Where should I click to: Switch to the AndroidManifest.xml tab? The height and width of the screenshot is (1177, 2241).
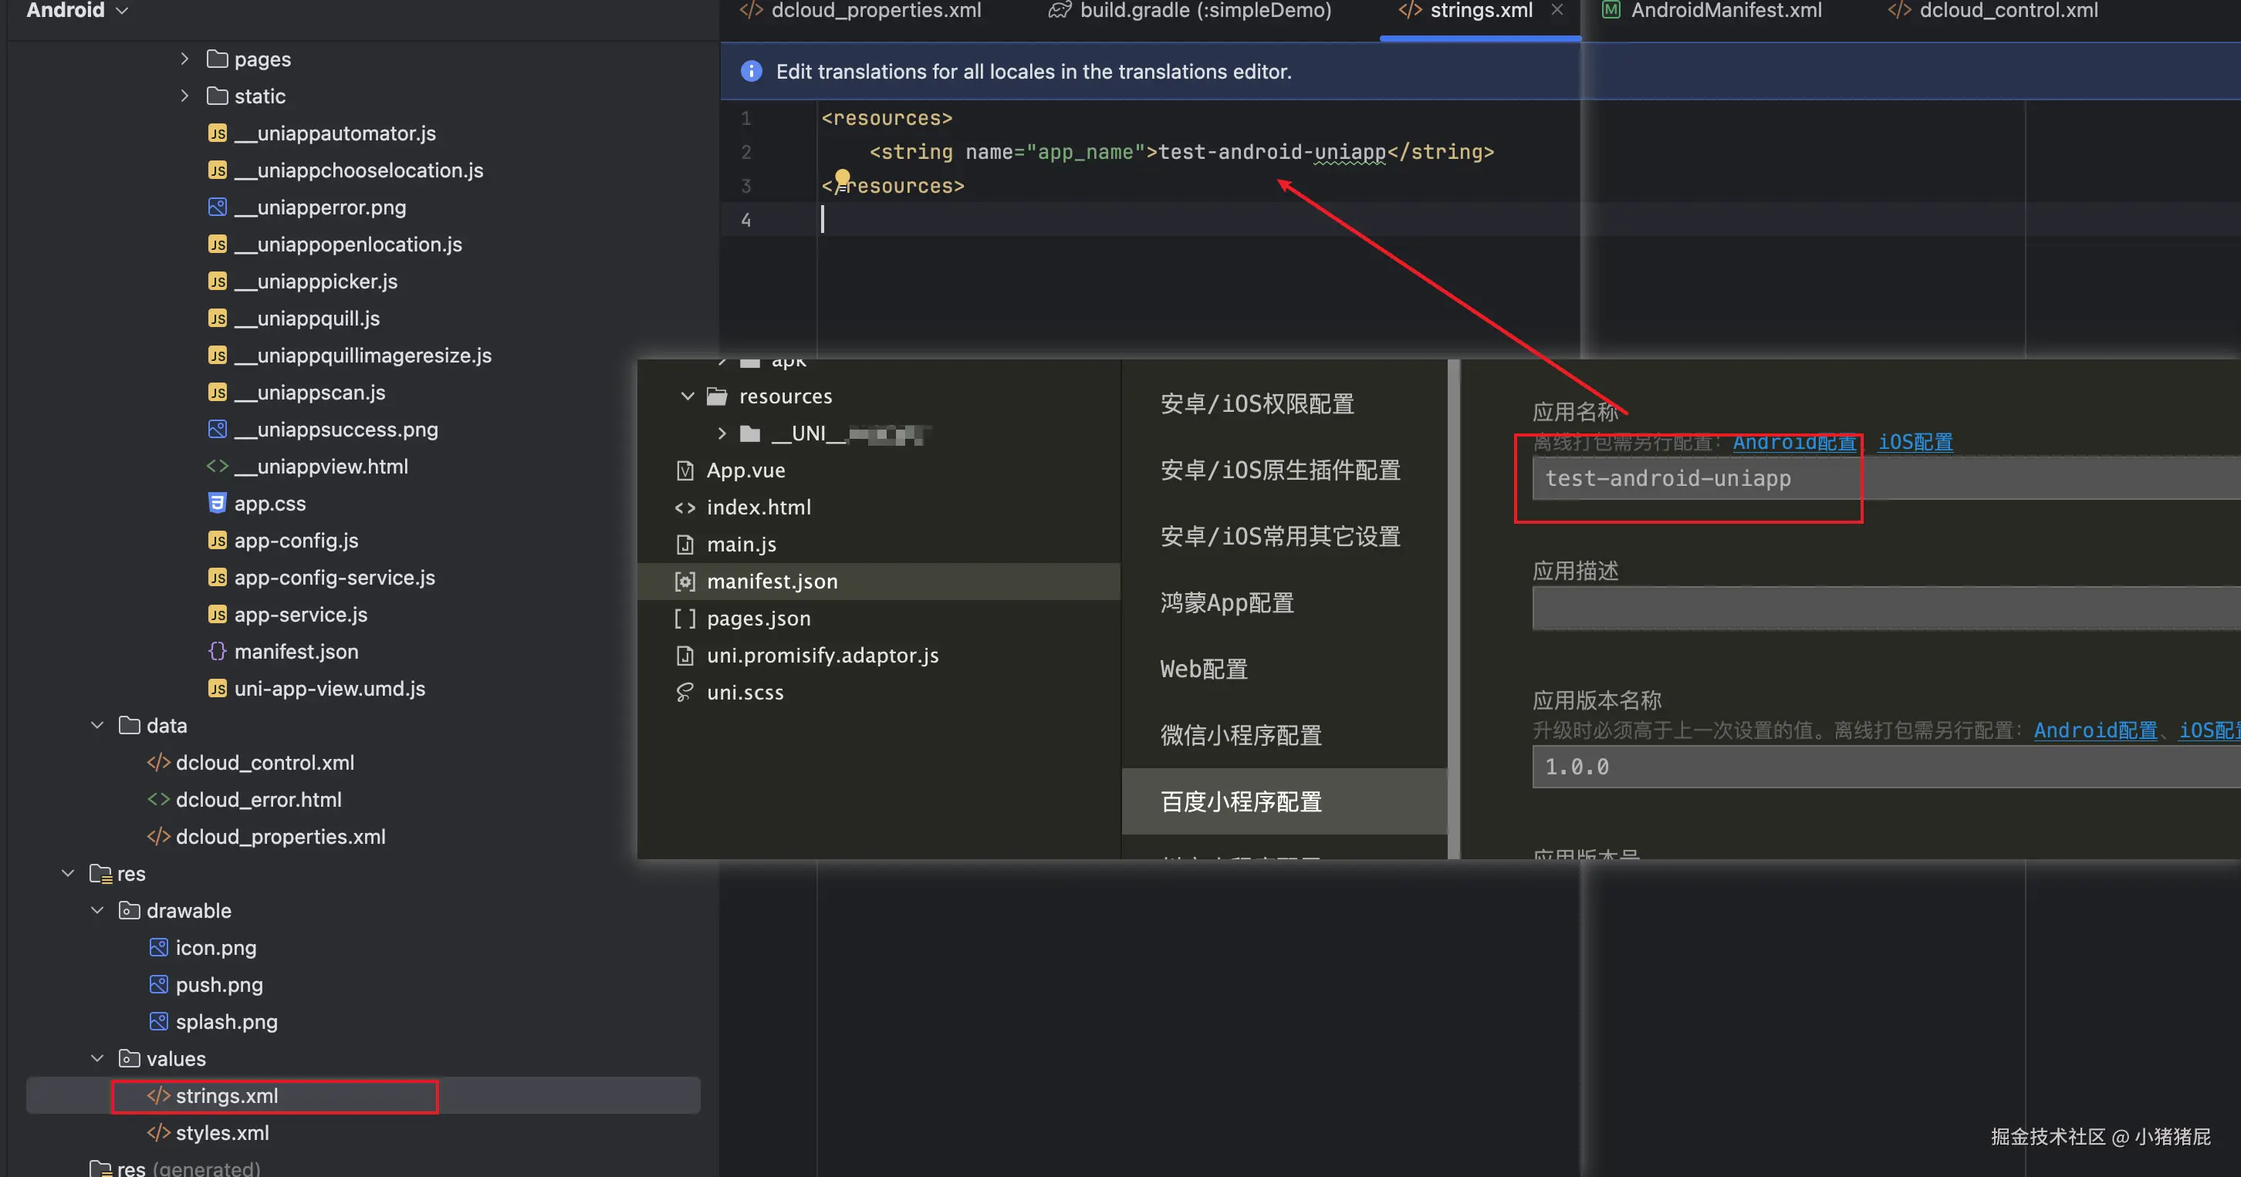1712,11
